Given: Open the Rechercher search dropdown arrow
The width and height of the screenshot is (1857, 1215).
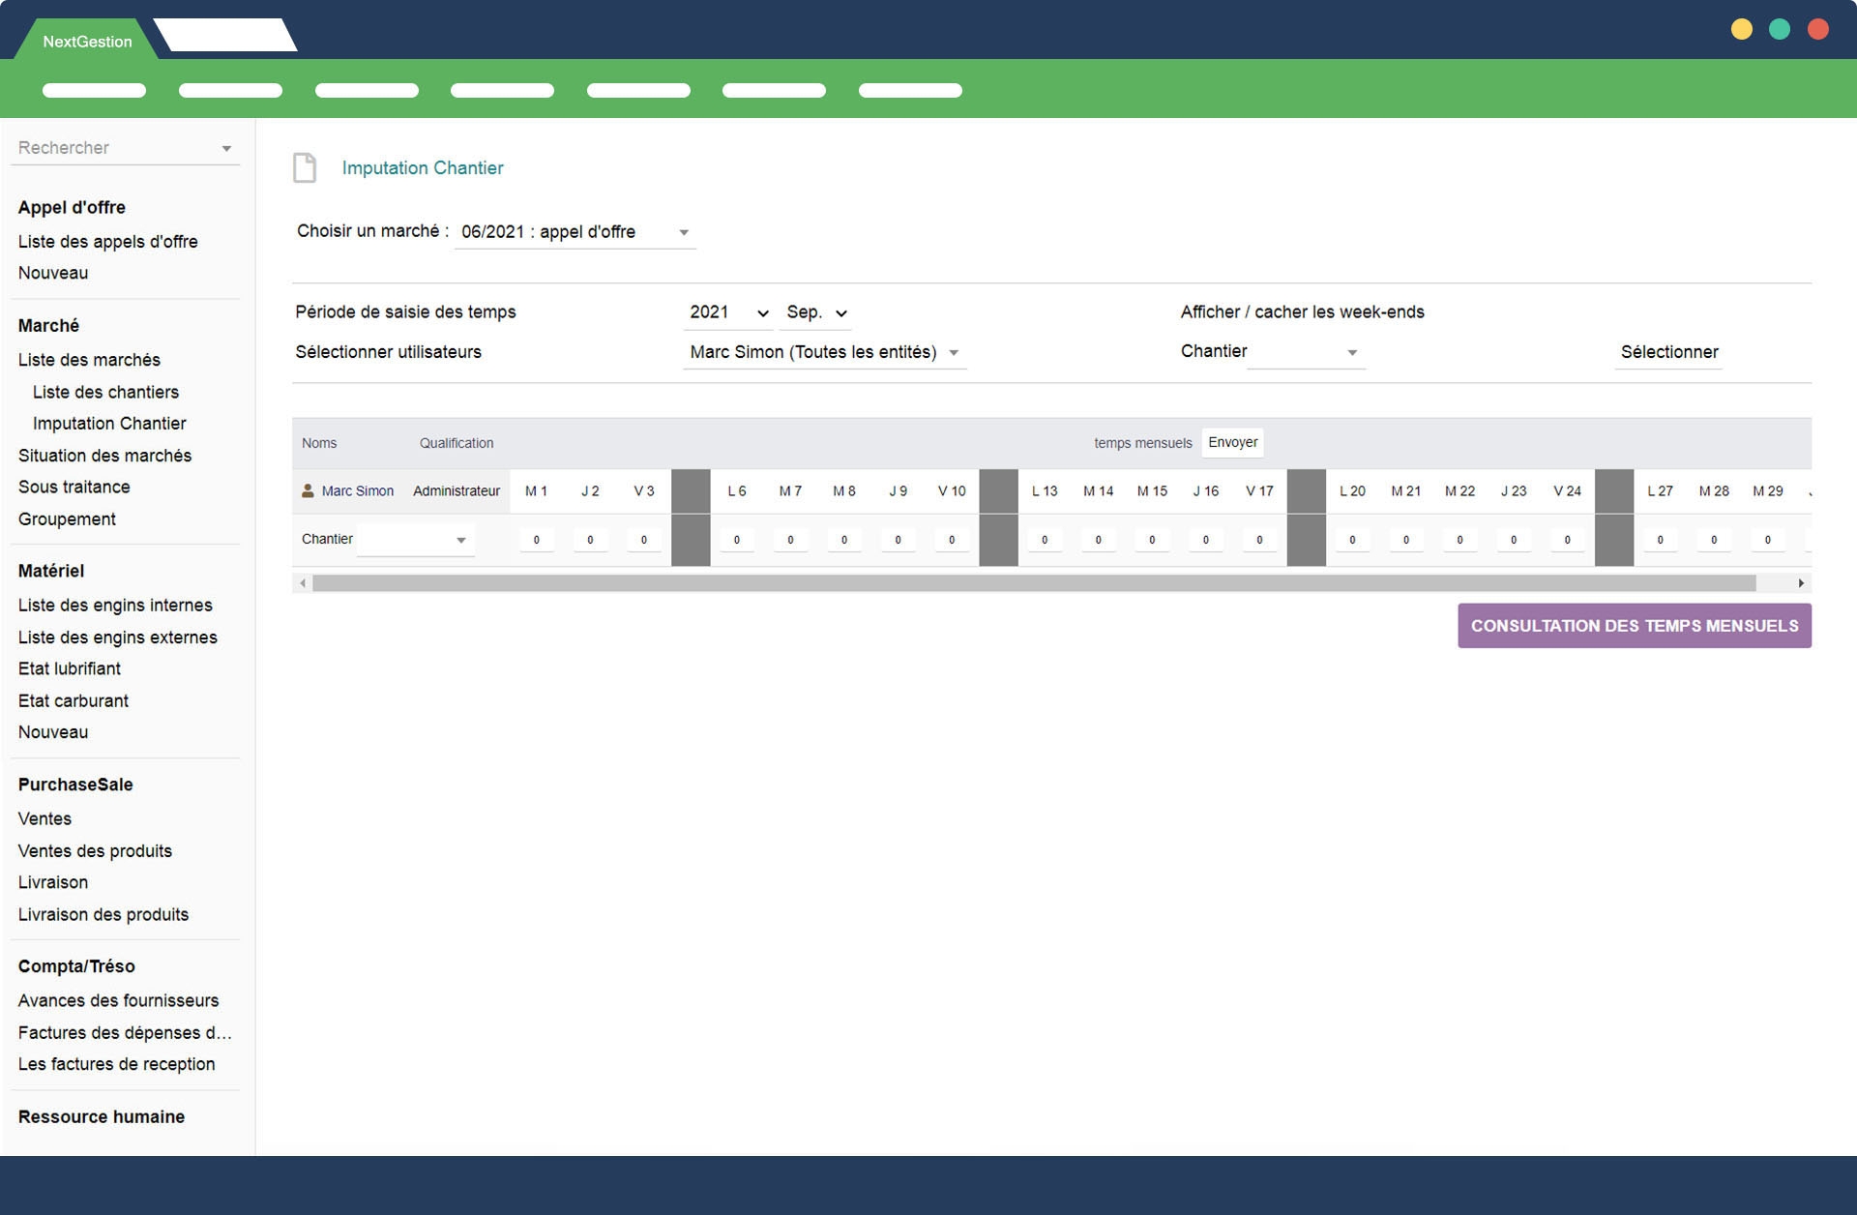Looking at the screenshot, I should (x=226, y=149).
